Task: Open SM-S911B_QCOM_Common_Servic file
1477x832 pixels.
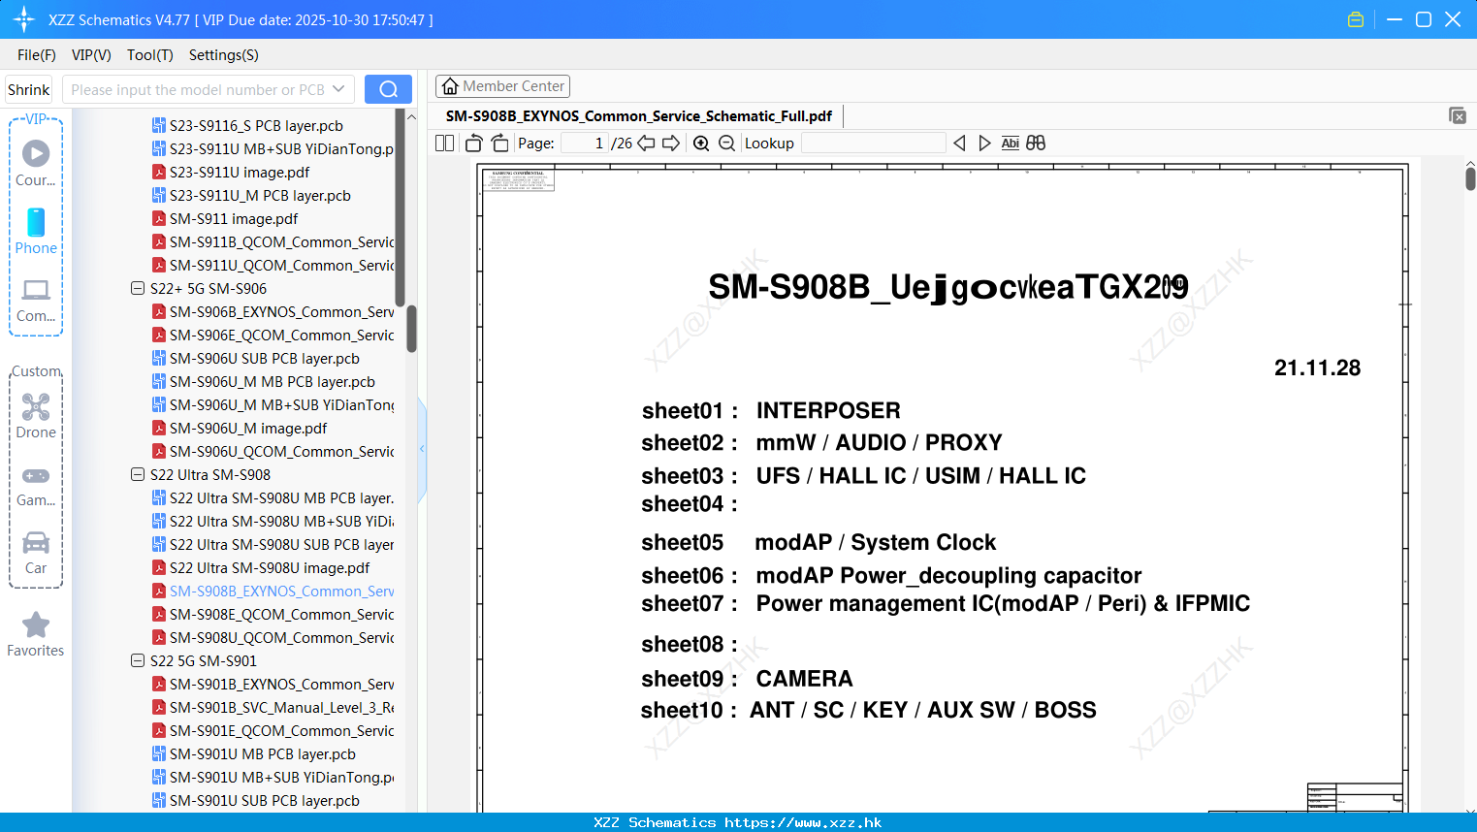Action: tap(273, 241)
